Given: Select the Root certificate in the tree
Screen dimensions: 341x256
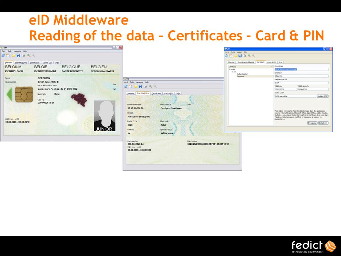Looking at the screenshot, I should pyautogui.click(x=233, y=69).
